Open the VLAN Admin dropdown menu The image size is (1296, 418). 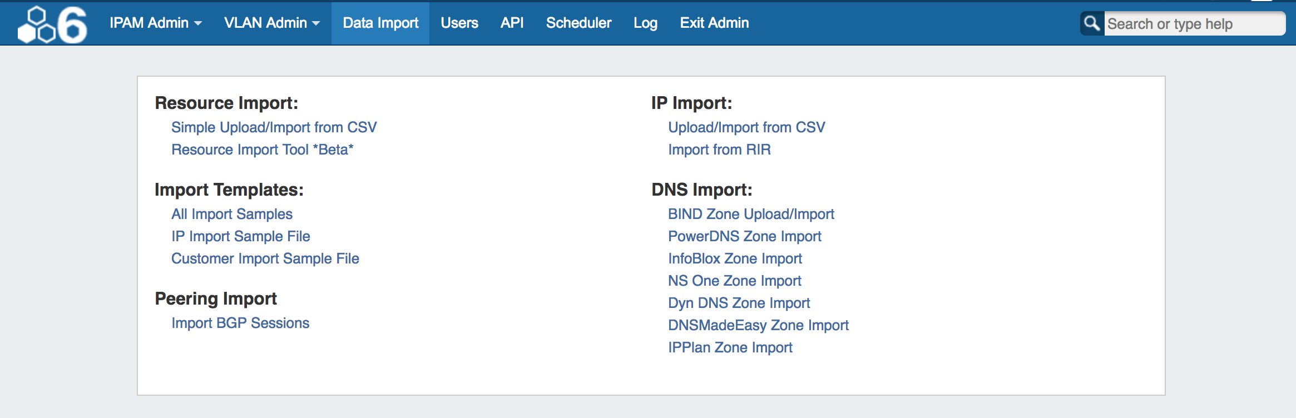[x=271, y=23]
